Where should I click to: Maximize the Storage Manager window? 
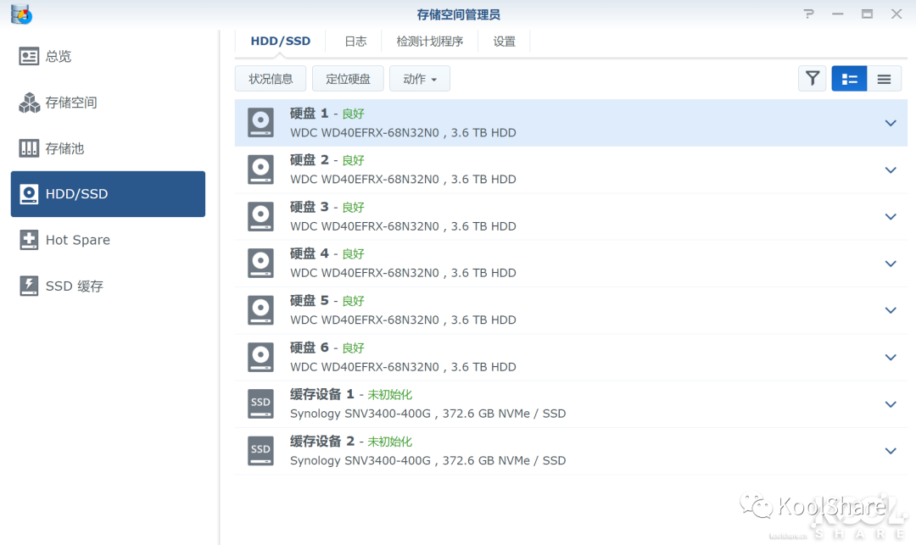tap(867, 14)
